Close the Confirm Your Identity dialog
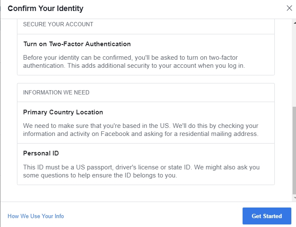 click(289, 8)
